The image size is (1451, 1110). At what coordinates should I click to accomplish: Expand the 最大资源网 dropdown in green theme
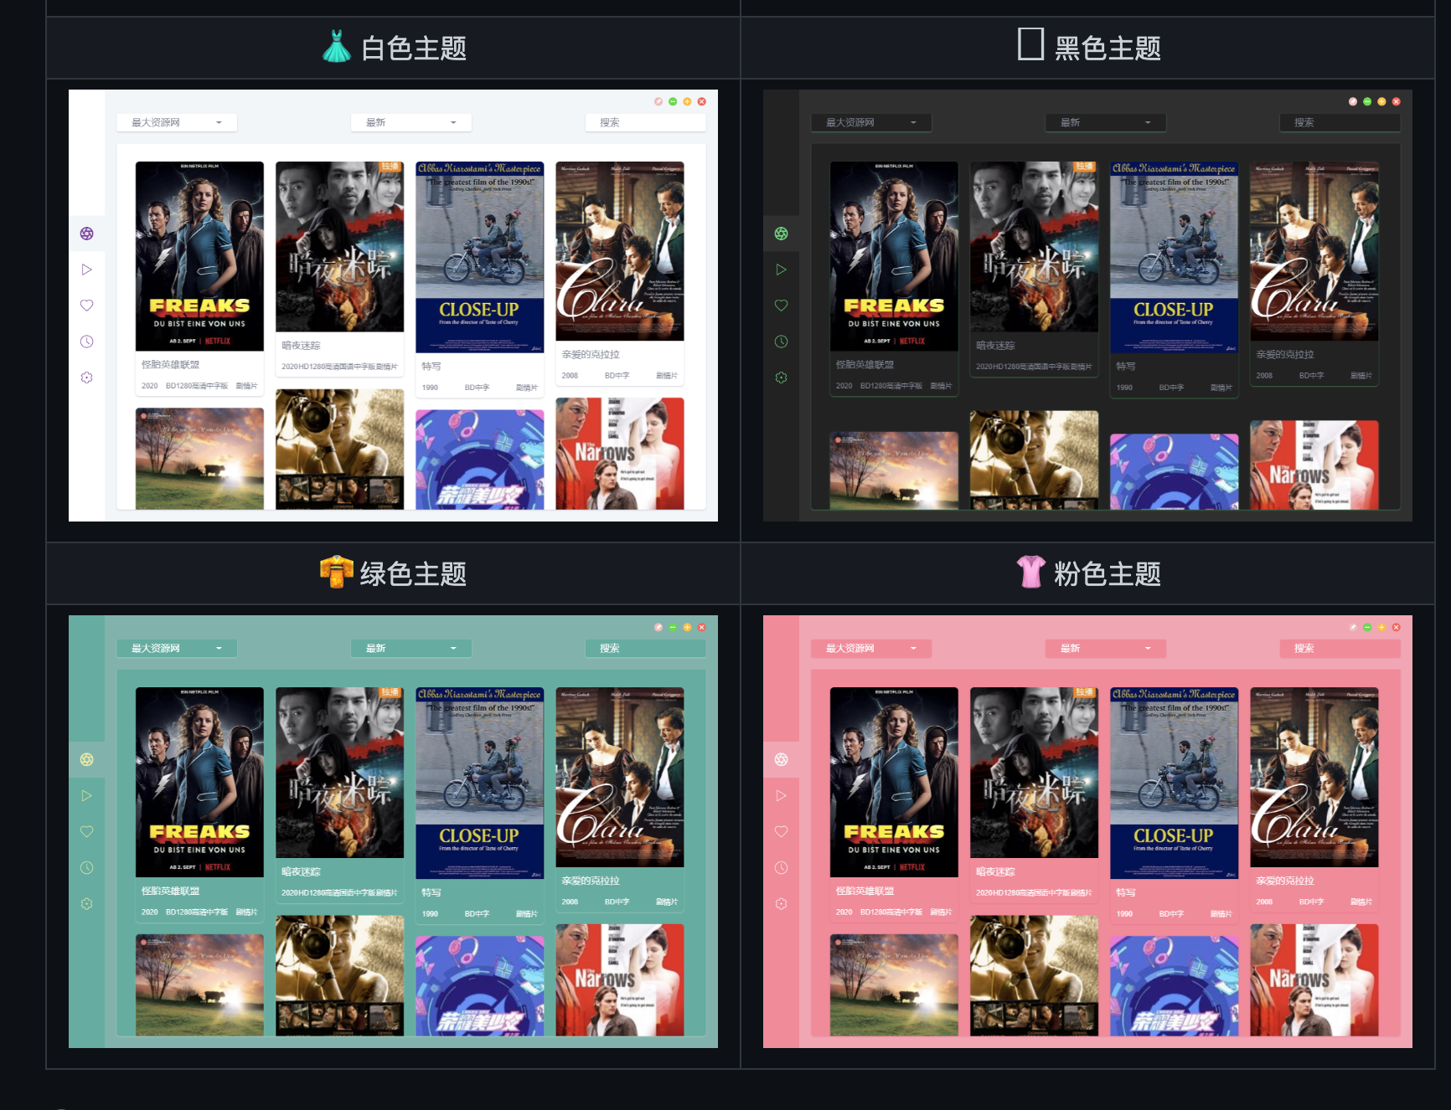(x=177, y=648)
